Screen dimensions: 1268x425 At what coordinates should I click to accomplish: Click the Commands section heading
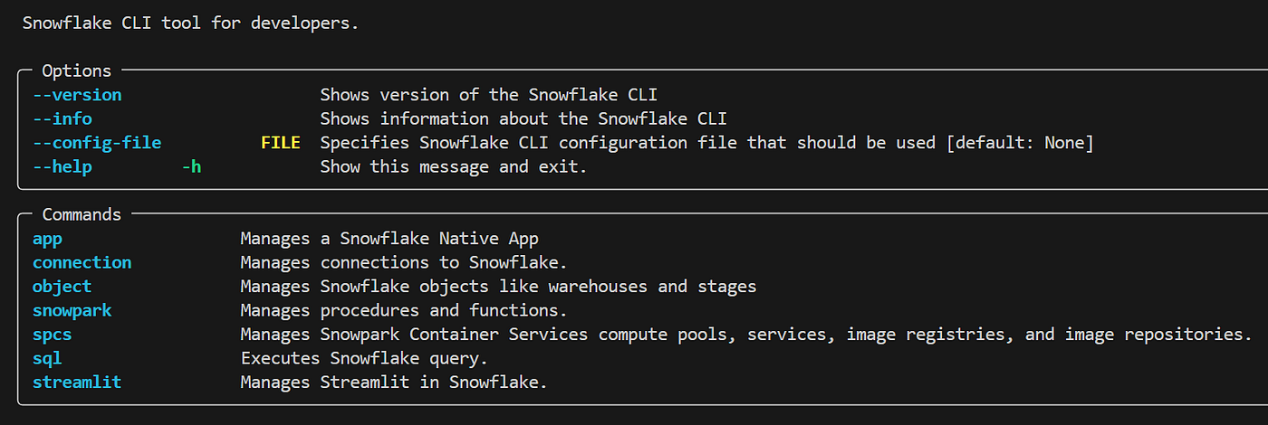pos(82,214)
